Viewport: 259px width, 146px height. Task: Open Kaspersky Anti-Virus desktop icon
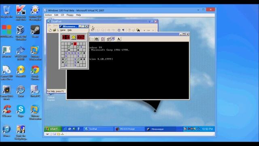coord(21,13)
